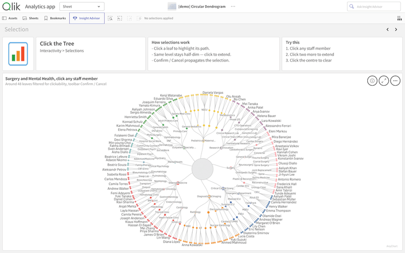Image resolution: width=405 pixels, height=253 pixels.
Task: Open the Sheets panel
Action: coord(30,18)
